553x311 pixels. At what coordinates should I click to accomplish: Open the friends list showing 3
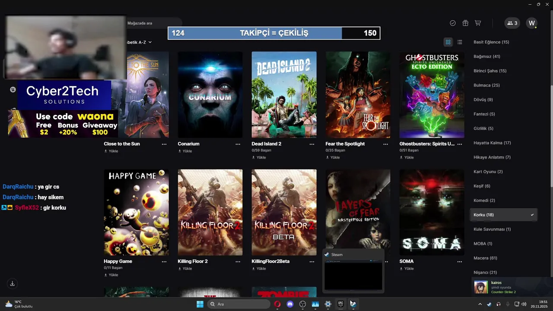(512, 23)
